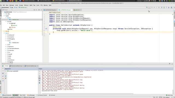Expand the .idea folder node
The height and width of the screenshot is (98, 175).
tap(4, 14)
